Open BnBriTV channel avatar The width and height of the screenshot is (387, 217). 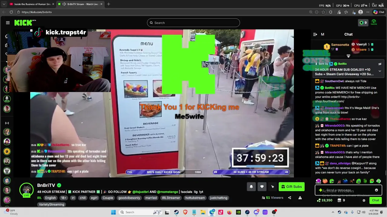point(27,189)
